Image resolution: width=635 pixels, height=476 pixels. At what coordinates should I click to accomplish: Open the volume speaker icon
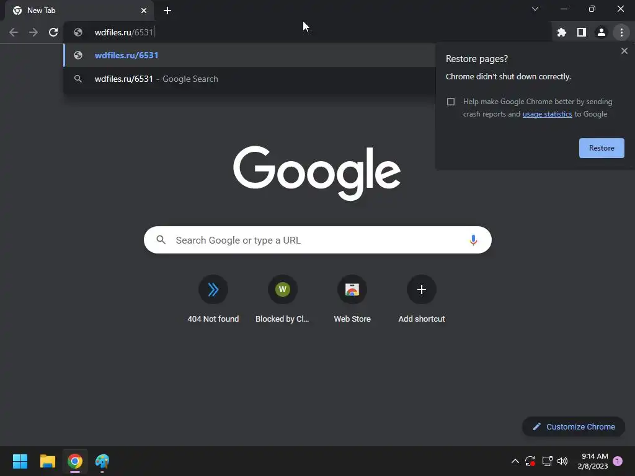pos(562,461)
